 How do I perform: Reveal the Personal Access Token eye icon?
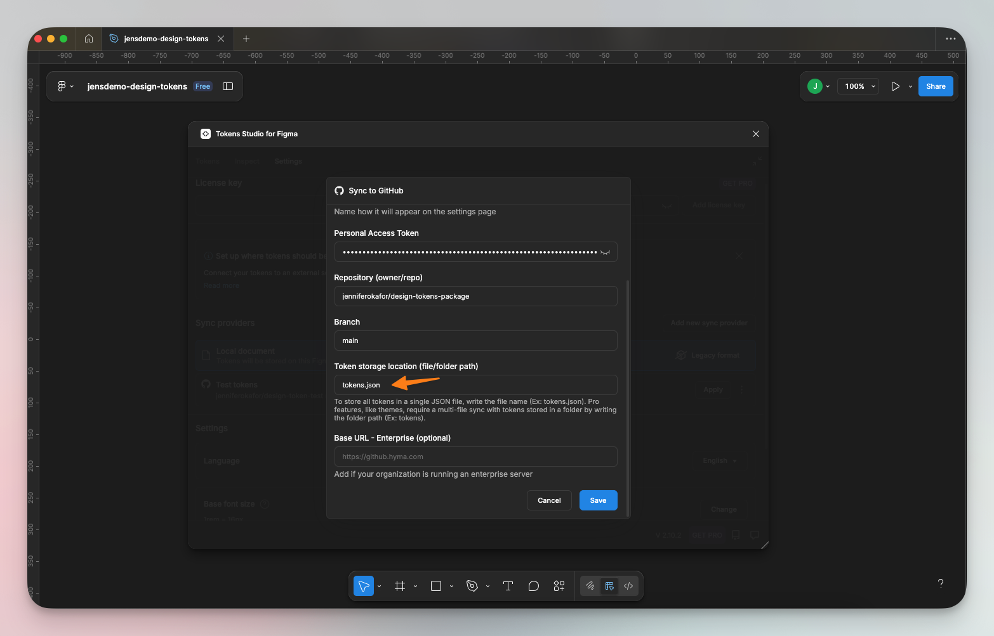click(606, 252)
